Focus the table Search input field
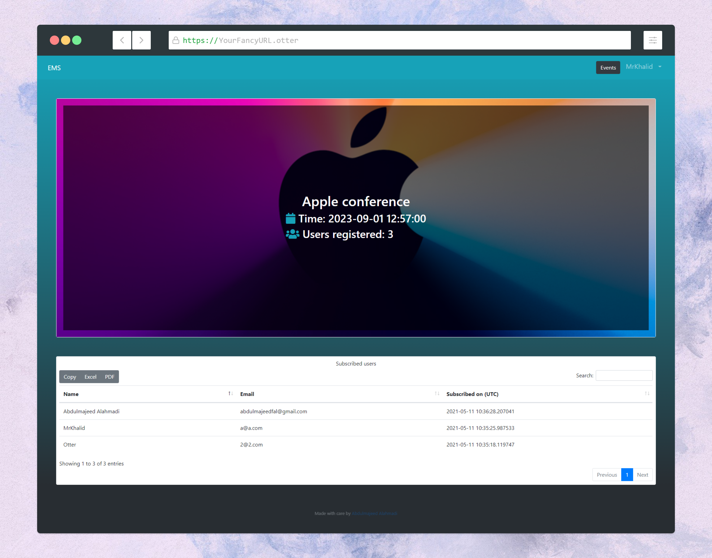Screen dimensions: 712x558 click(x=624, y=375)
